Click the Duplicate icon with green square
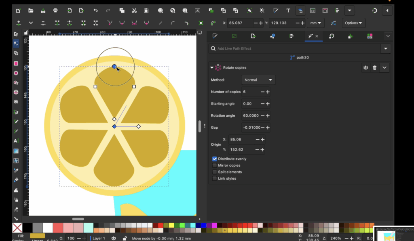The width and height of the screenshot is (414, 241). tap(211, 10)
